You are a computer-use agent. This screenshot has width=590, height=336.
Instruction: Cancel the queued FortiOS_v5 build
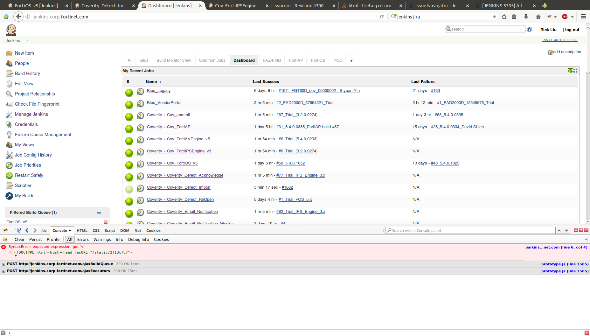coord(106,222)
